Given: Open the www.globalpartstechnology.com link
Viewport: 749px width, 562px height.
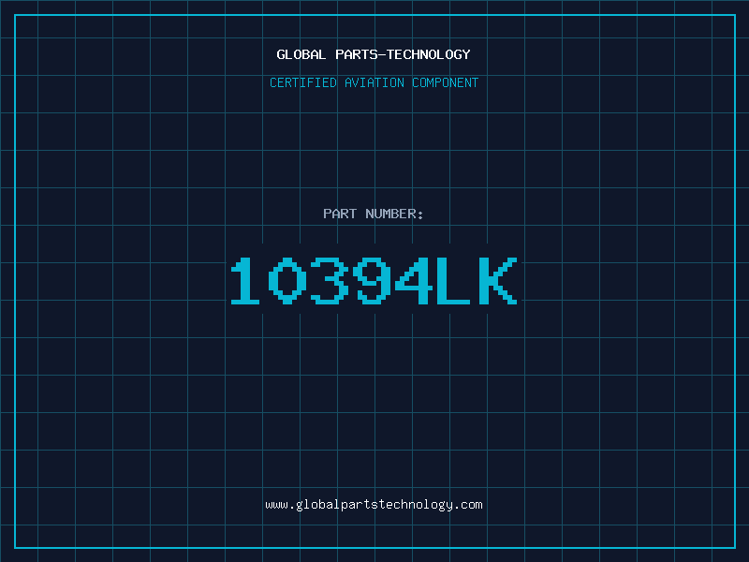Looking at the screenshot, I should click(374, 505).
